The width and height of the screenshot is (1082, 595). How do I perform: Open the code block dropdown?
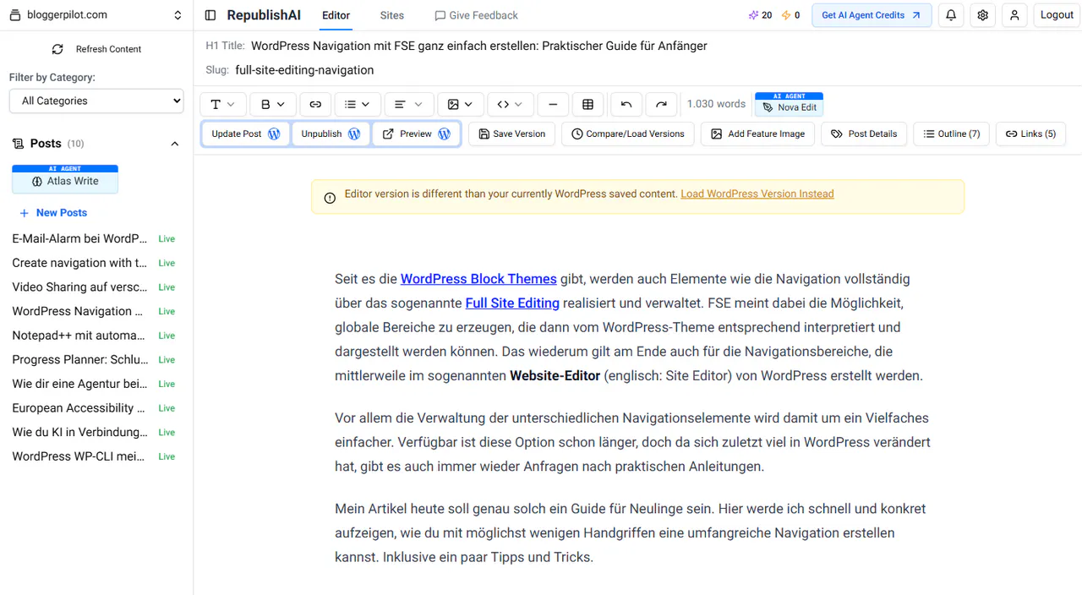(511, 104)
